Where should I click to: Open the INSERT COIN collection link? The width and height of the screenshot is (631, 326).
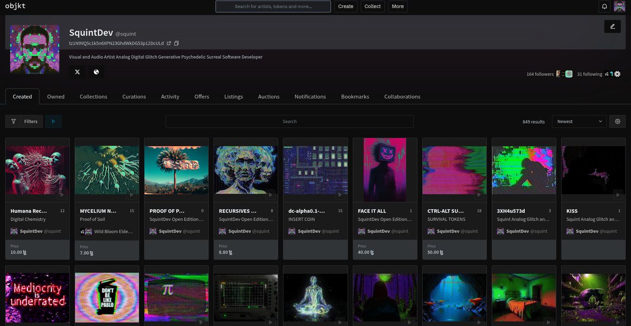[x=301, y=219]
